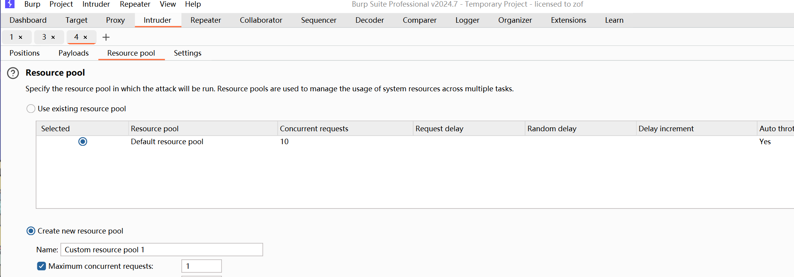
Task: Go to the Logger tab
Action: tap(467, 20)
